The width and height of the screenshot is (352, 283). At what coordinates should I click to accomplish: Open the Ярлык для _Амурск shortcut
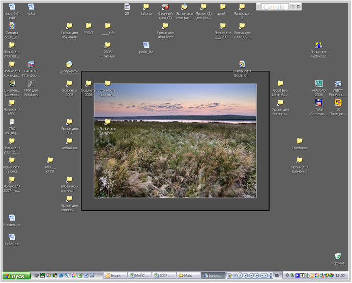[108, 126]
